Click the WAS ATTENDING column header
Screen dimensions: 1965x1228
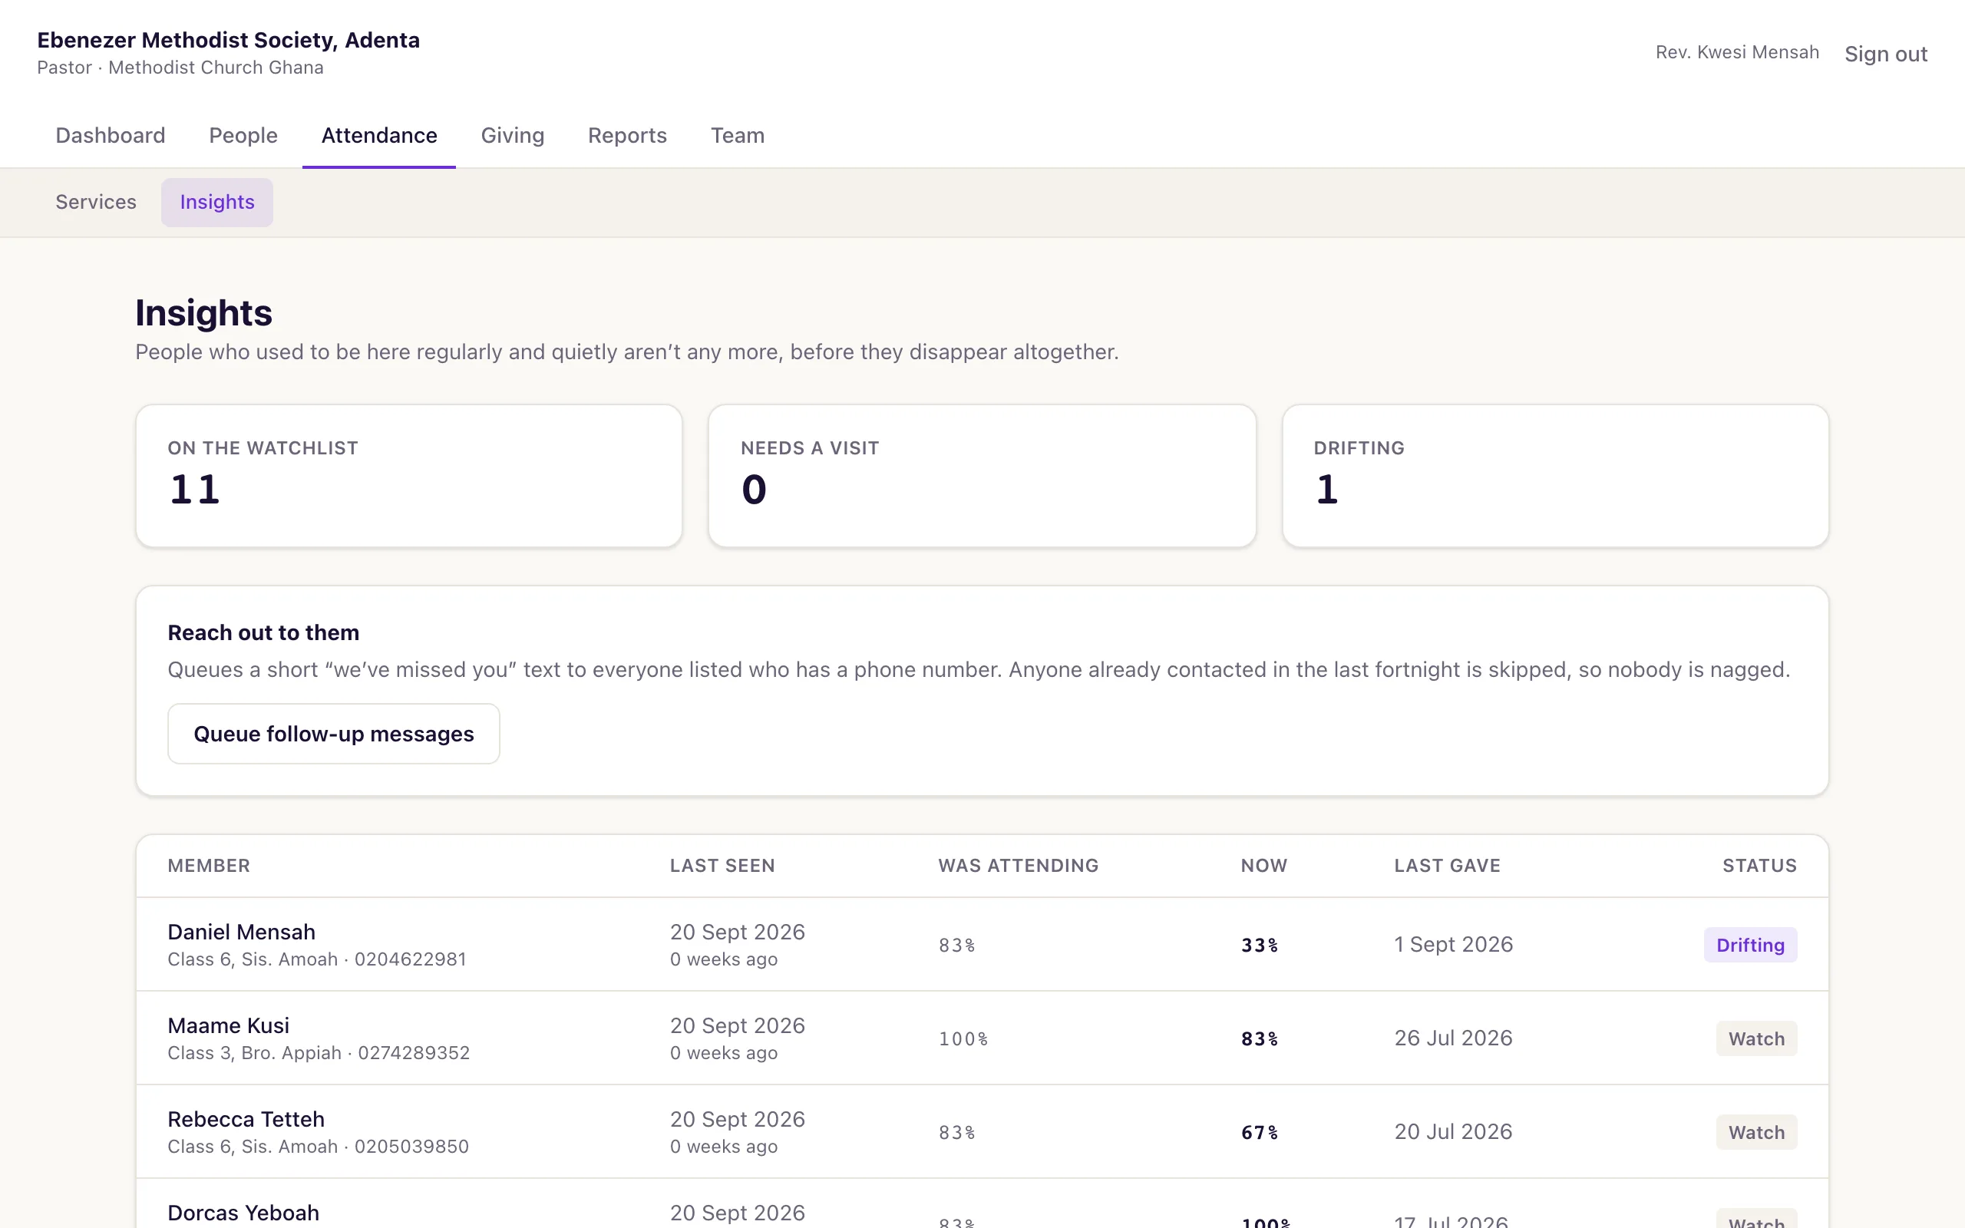pyautogui.click(x=1019, y=866)
